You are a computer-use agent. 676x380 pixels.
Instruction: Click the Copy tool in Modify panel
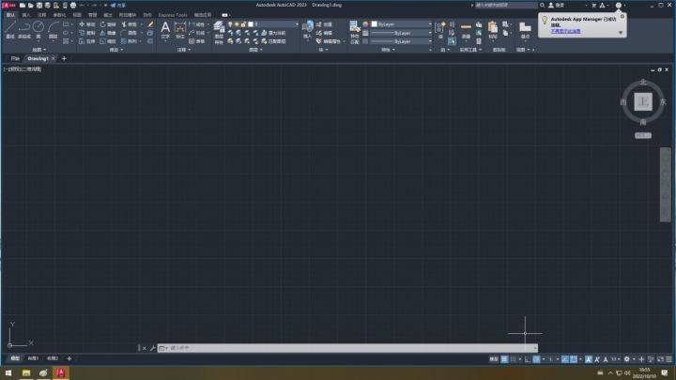click(x=87, y=33)
